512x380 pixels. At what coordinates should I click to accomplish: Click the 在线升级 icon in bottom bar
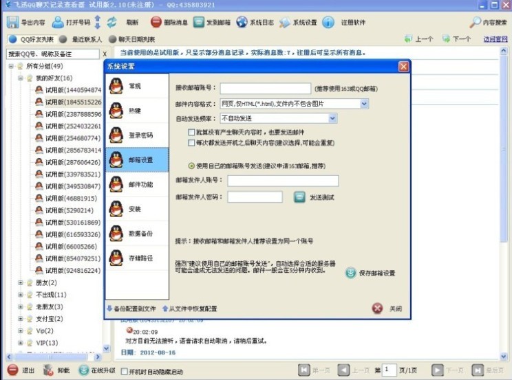(83, 370)
